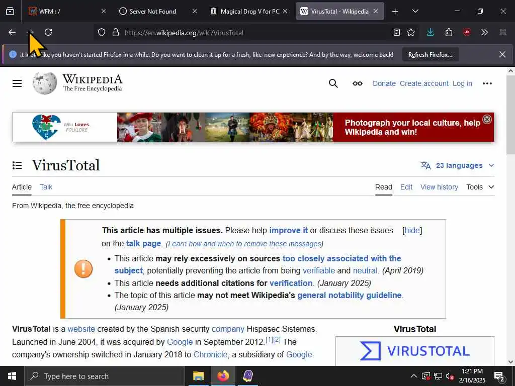The width and height of the screenshot is (515, 386).
Task: Open the 'Chronicle' link
Action: click(x=210, y=354)
